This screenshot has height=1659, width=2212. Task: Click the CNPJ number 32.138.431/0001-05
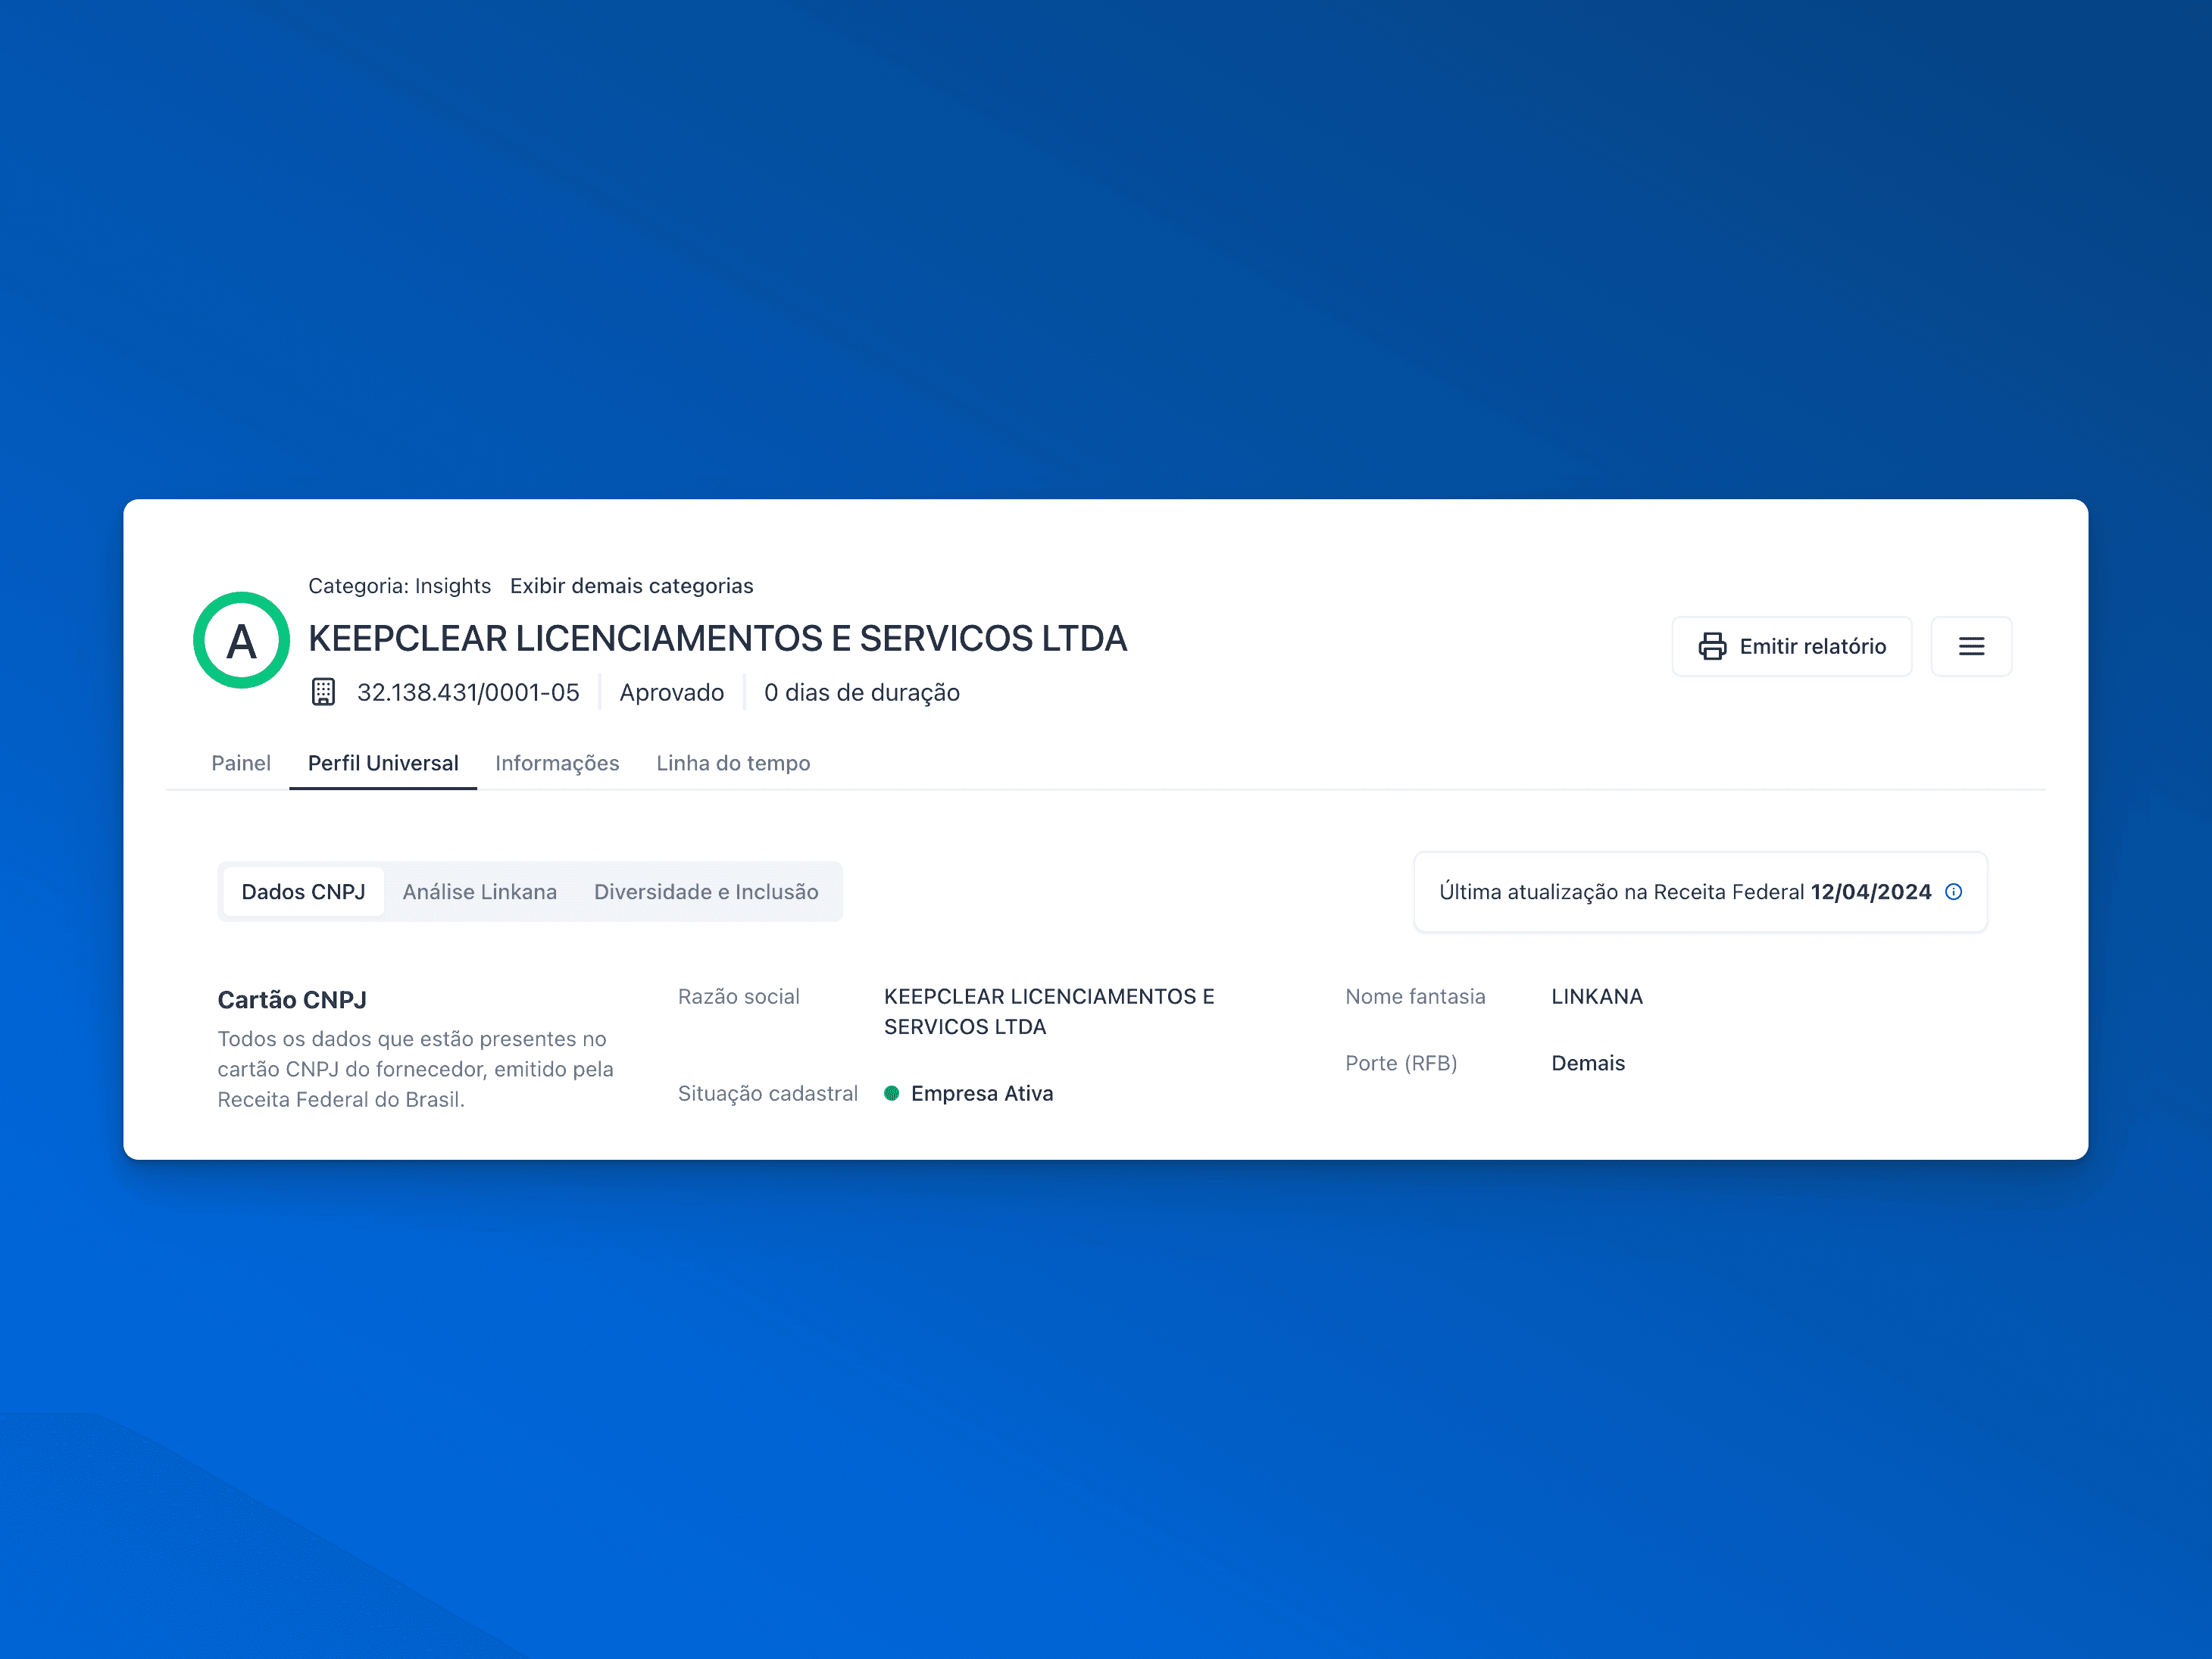click(x=468, y=692)
